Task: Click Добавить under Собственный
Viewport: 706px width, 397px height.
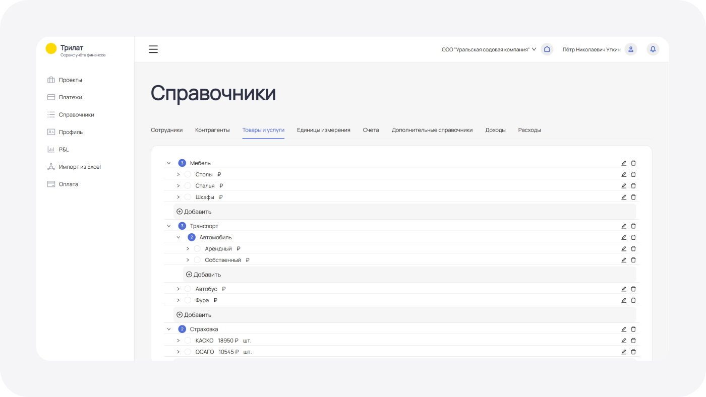Action: coord(204,275)
